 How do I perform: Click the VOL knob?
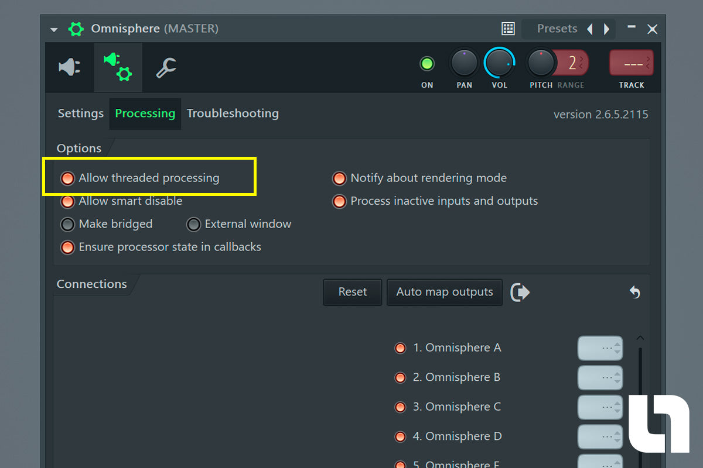pos(499,63)
